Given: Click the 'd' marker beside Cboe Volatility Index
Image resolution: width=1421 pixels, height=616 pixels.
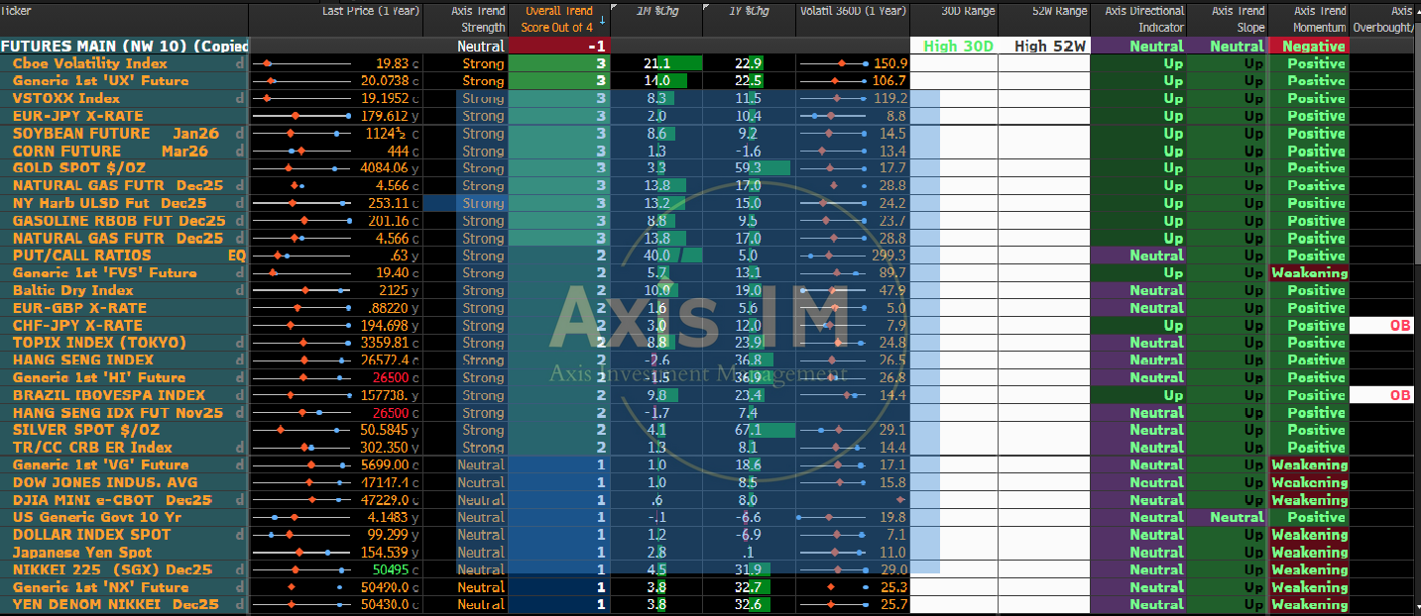Looking at the screenshot, I should point(239,63).
